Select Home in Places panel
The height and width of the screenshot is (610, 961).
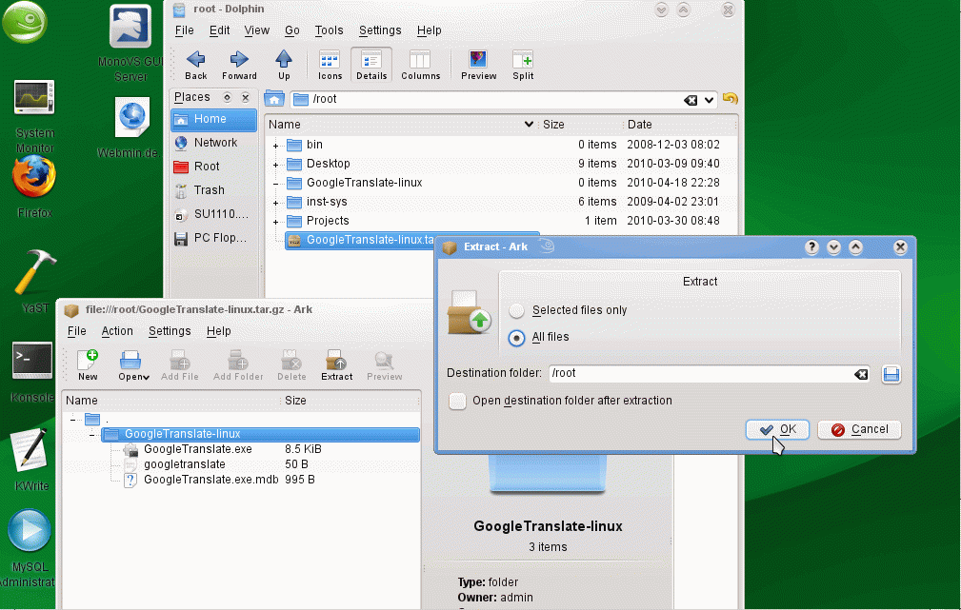213,119
